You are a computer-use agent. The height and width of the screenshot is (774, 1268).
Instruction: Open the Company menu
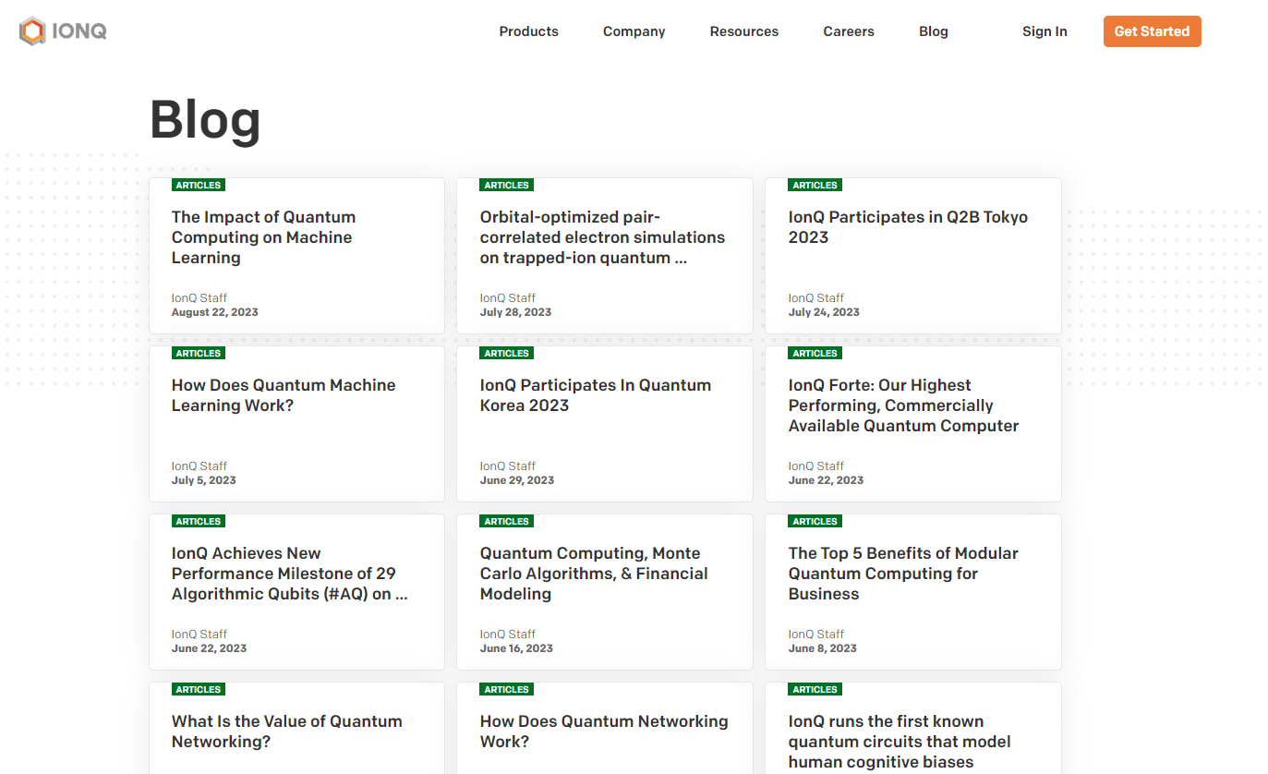point(634,31)
